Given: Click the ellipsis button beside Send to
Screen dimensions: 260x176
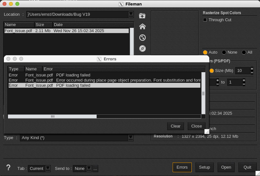Looking at the screenshot, I should coord(95,168).
